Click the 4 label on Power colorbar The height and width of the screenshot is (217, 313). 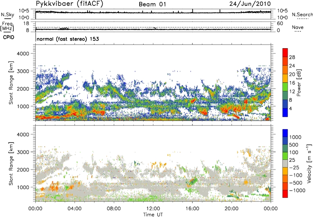pos(291,108)
